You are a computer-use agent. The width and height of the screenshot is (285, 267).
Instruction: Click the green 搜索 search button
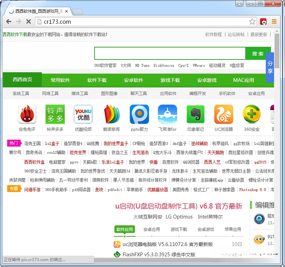(258, 54)
